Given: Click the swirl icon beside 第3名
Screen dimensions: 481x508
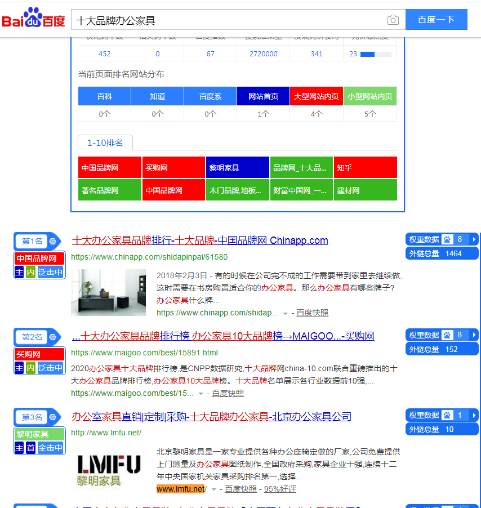Looking at the screenshot, I should pos(53,417).
